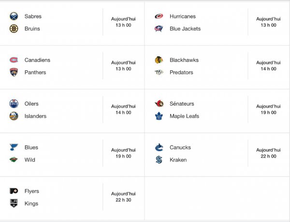Image resolution: width=290 pixels, height=222 pixels.
Task: Click the Sabres team logo
Action: point(14,16)
